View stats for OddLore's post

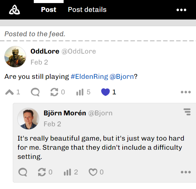(x=80, y=92)
